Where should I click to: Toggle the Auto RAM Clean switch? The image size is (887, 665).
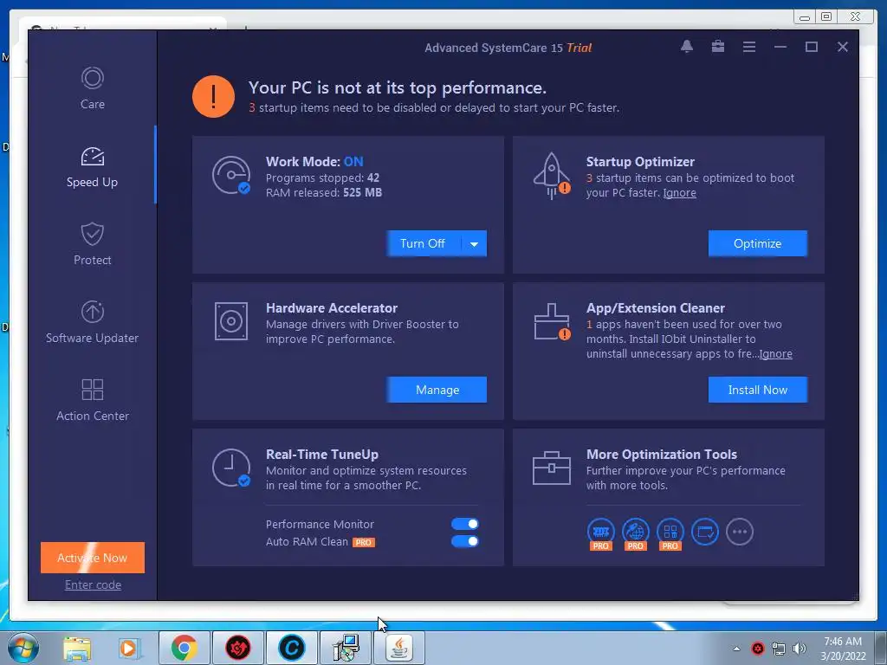pyautogui.click(x=465, y=542)
